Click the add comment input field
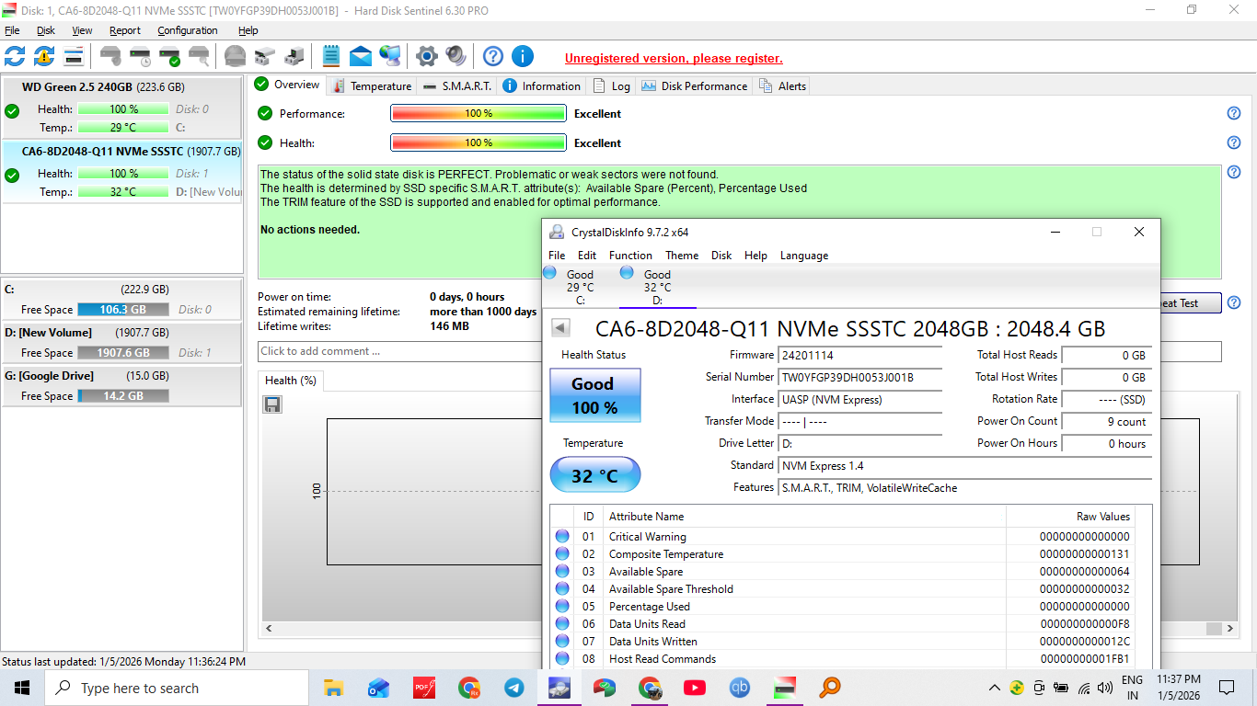The height and width of the screenshot is (706, 1257). (x=398, y=351)
